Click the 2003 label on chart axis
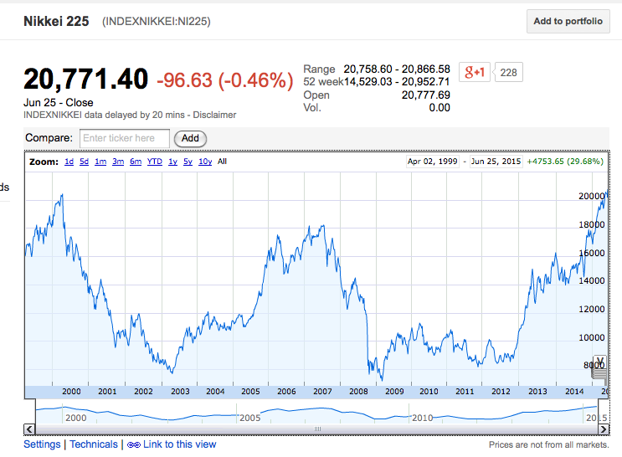Viewport: 622px width, 457px height. 180,392
